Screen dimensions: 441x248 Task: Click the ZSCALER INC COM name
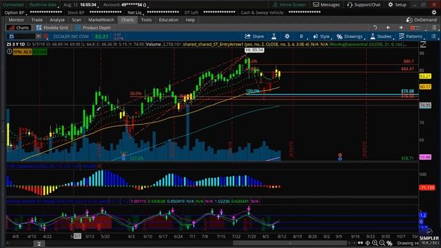pyautogui.click(x=71, y=37)
